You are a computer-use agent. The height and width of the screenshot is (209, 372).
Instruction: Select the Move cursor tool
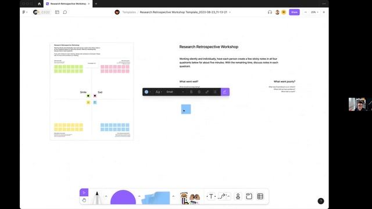(x=84, y=192)
